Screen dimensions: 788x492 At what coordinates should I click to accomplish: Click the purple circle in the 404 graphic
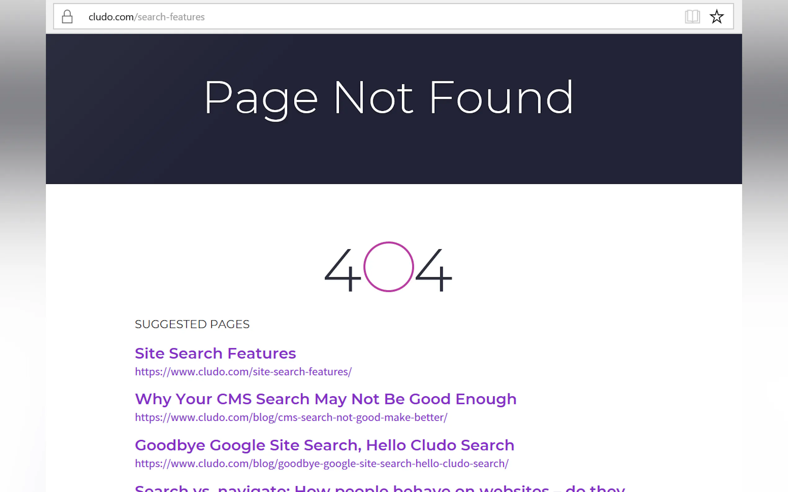[388, 267]
